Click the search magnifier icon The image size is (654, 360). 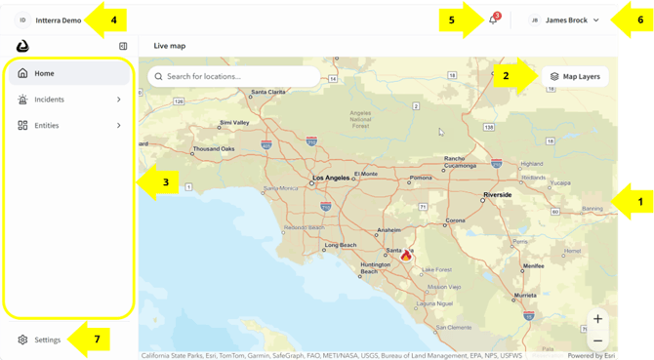point(158,76)
